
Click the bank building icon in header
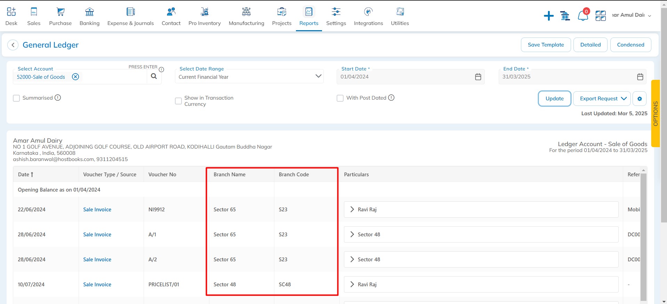(565, 16)
